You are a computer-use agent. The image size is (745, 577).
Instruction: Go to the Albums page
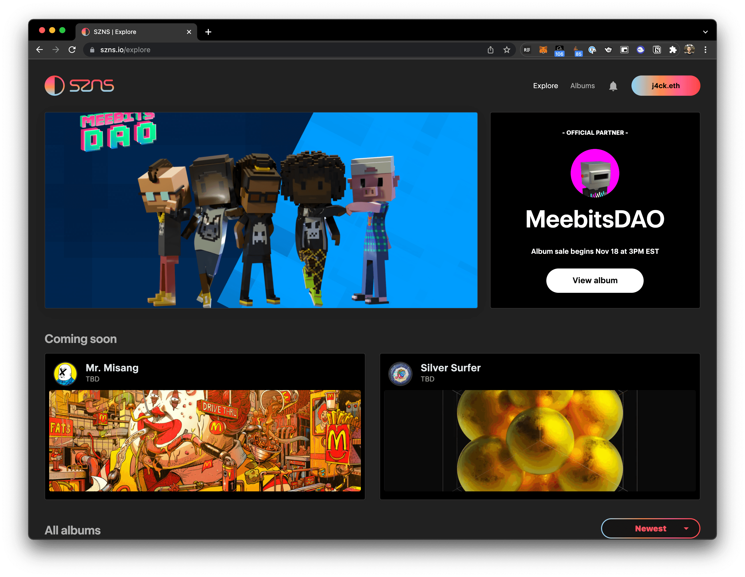pyautogui.click(x=582, y=86)
